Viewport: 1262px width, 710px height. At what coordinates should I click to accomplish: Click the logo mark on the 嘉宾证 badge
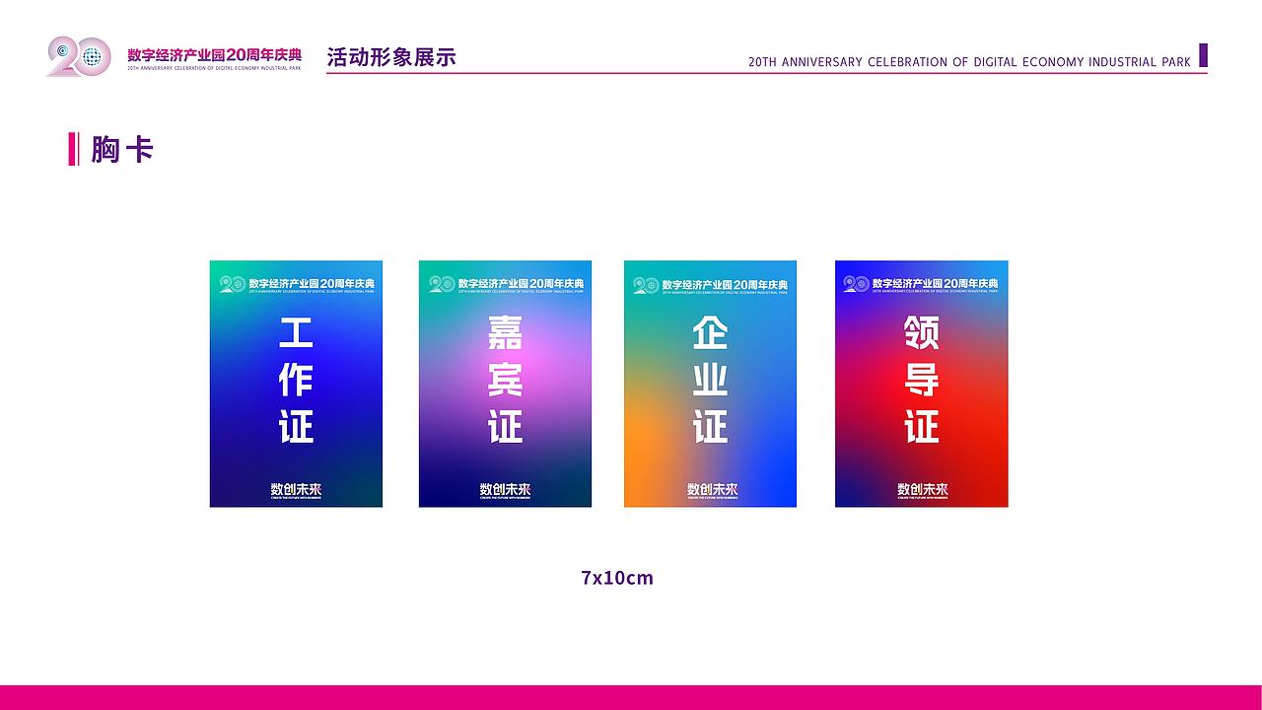click(x=441, y=283)
